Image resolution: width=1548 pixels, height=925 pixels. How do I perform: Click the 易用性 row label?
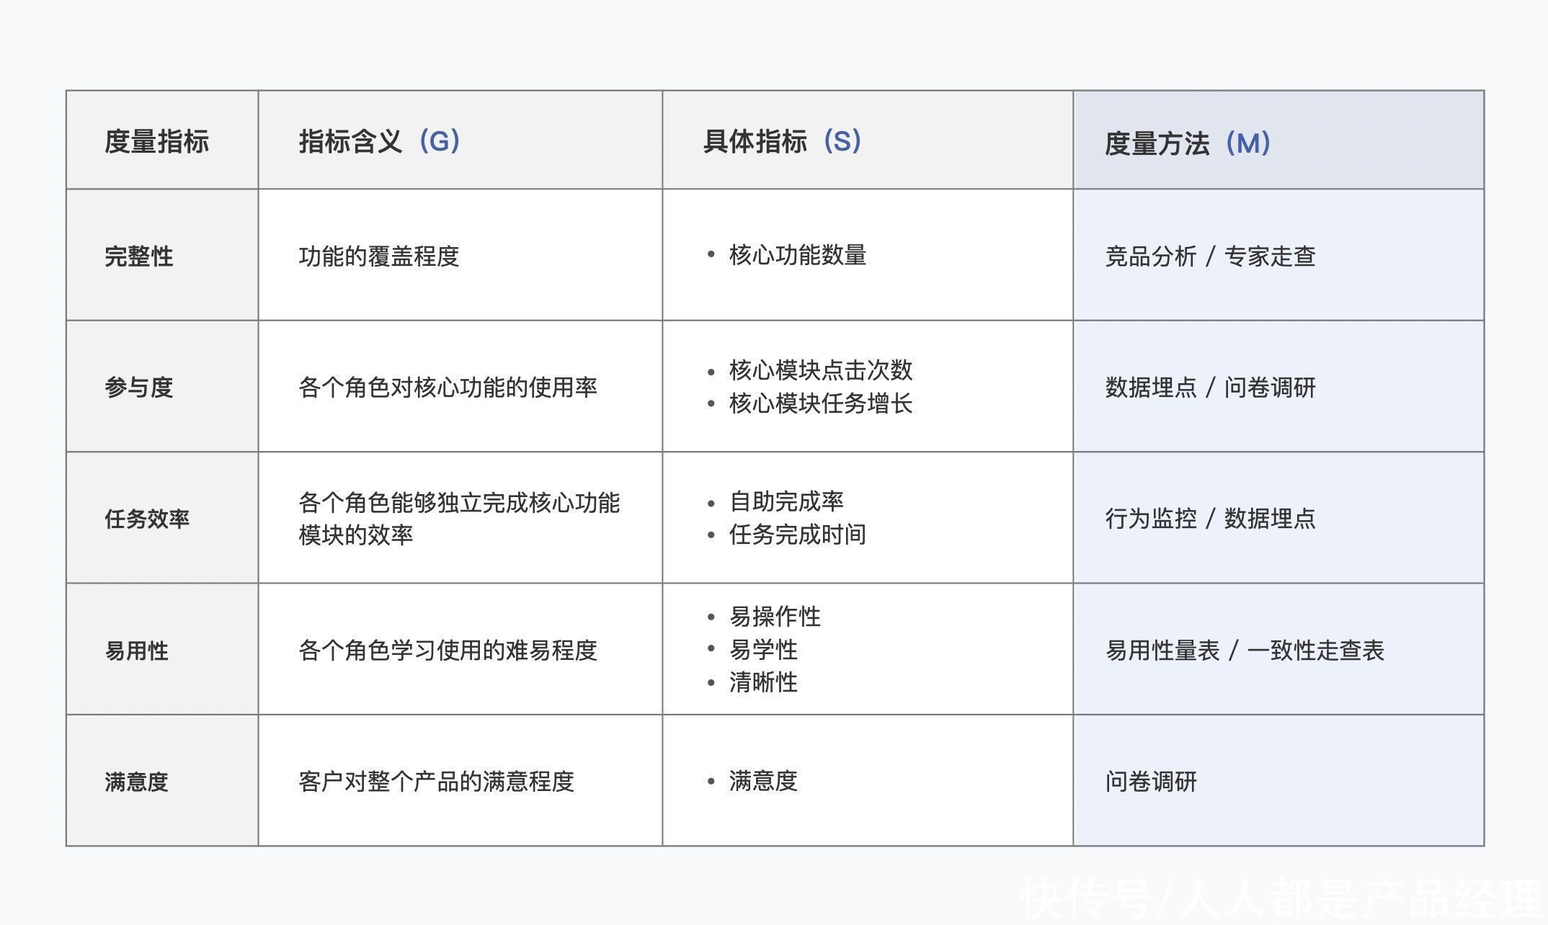pos(137,651)
